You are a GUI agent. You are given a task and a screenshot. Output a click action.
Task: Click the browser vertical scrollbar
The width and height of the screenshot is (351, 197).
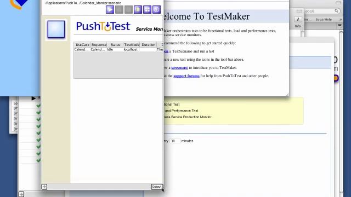341,112
